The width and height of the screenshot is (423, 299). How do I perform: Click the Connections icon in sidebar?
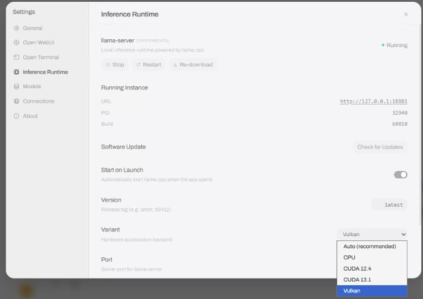(16, 101)
